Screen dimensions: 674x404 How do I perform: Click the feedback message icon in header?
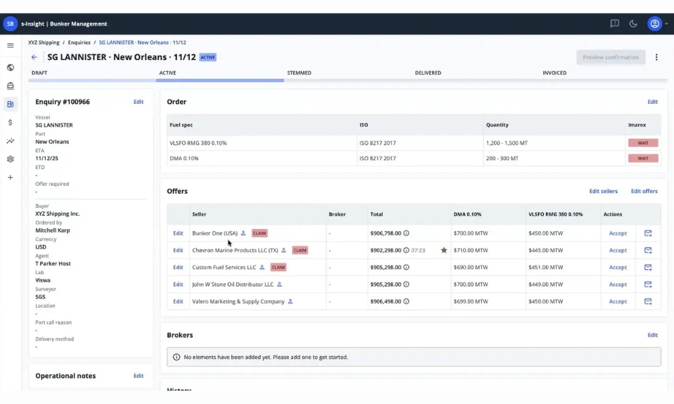[615, 24]
